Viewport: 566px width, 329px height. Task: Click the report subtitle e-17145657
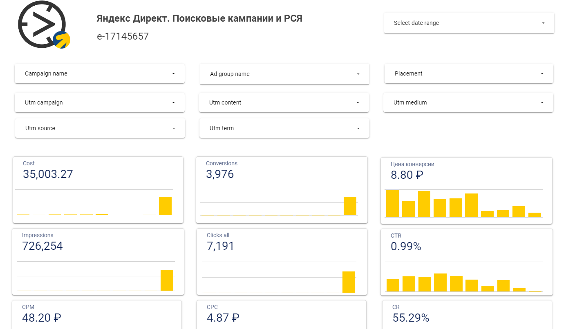123,36
